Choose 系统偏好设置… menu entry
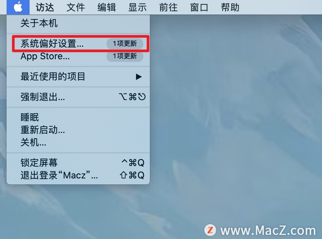The image size is (322, 239). coord(78,43)
